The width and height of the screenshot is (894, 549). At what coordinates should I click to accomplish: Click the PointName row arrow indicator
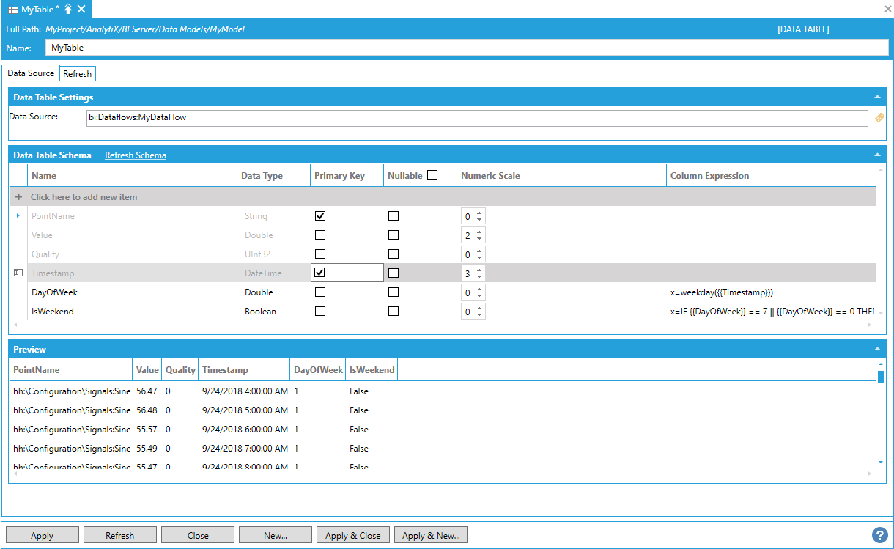click(x=18, y=216)
